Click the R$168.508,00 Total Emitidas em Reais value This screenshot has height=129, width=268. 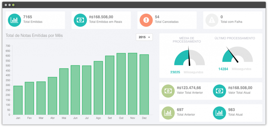[101, 17]
